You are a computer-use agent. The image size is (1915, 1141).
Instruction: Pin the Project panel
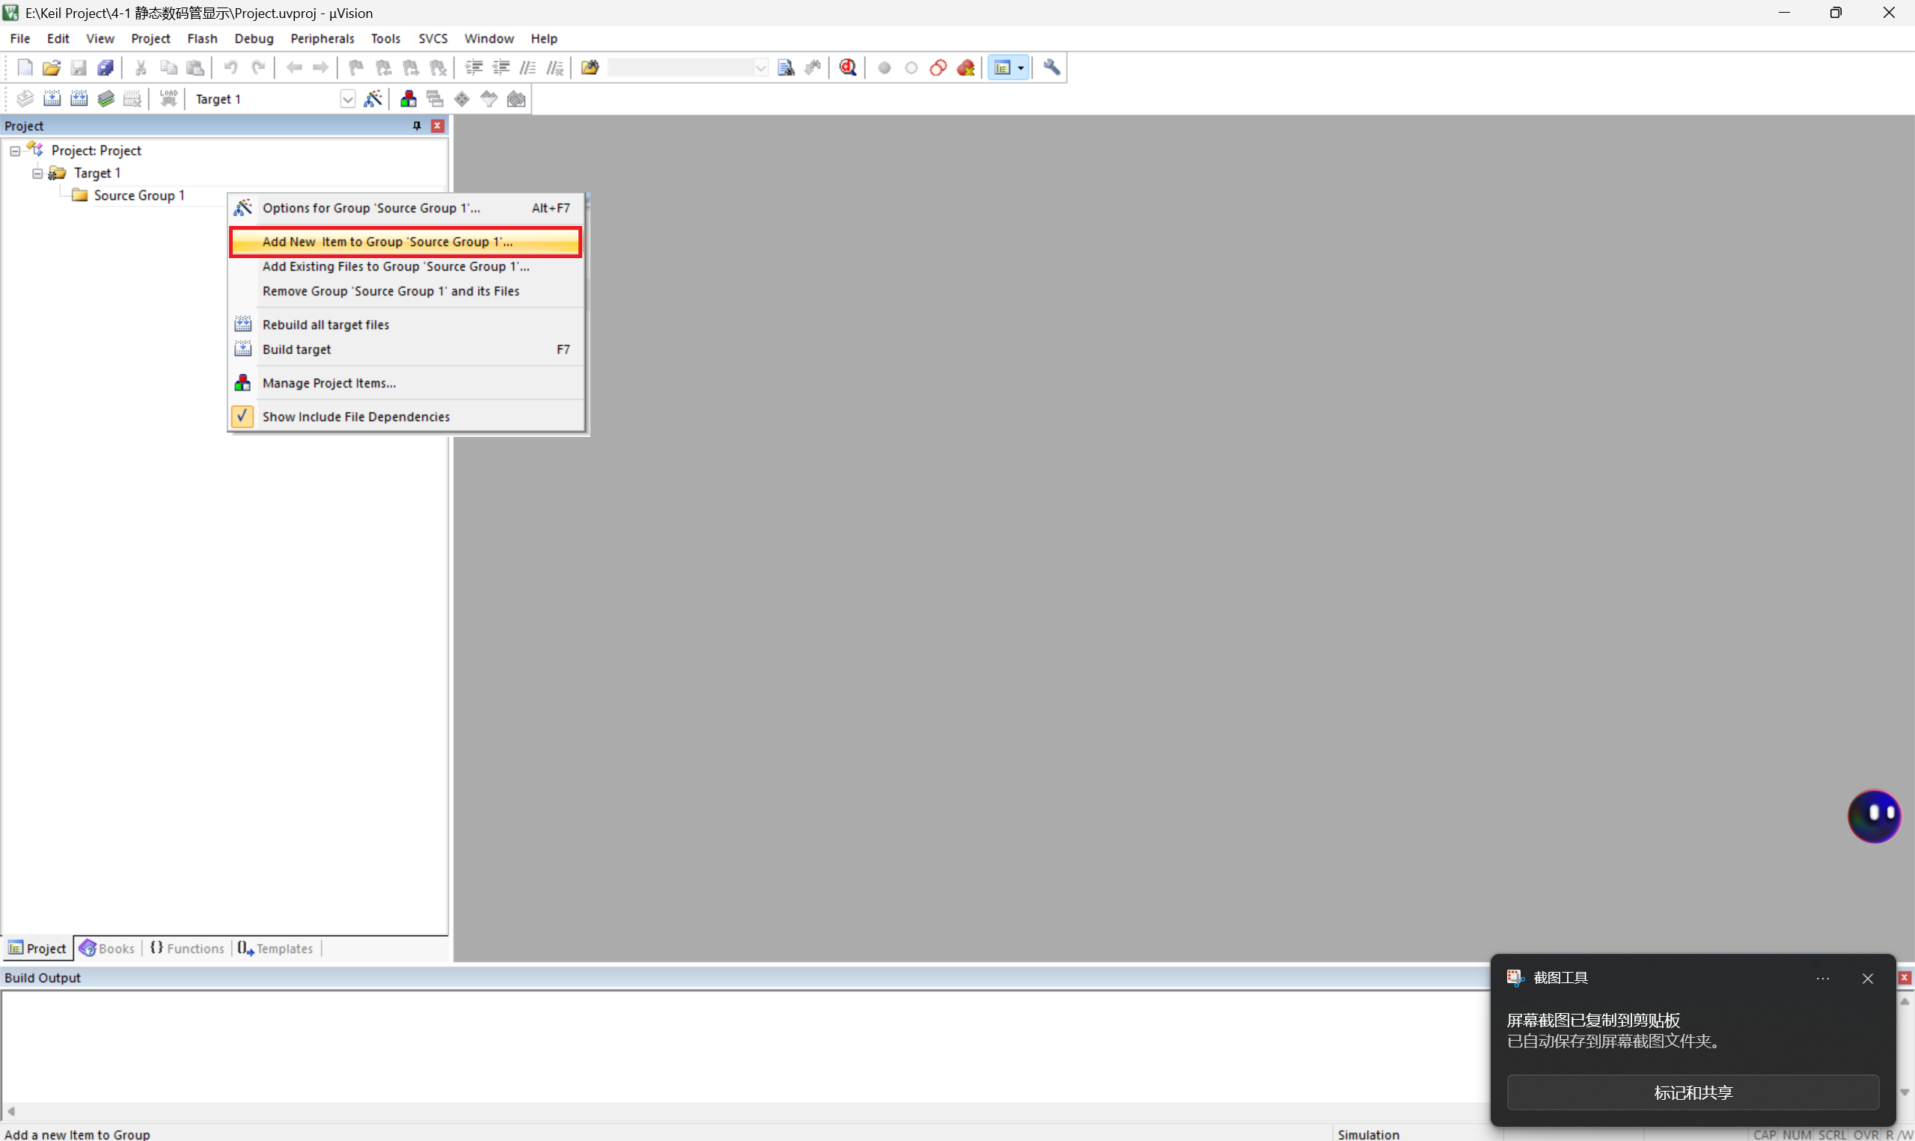[x=417, y=126]
